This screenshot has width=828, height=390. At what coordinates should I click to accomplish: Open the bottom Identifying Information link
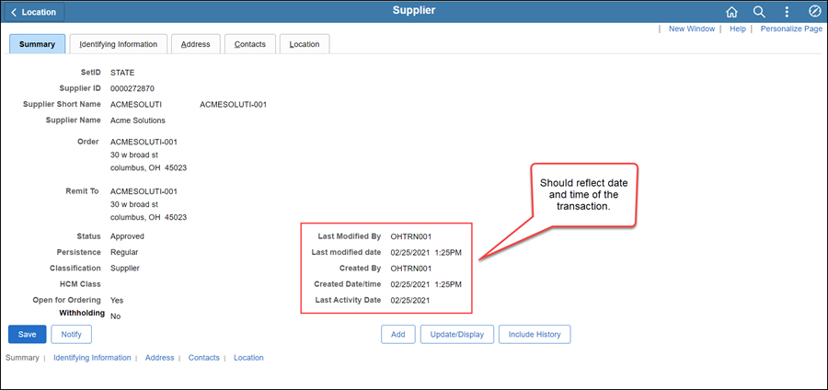point(92,358)
